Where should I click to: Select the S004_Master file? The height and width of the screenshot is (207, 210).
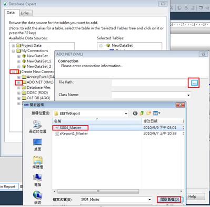[x=70, y=128]
